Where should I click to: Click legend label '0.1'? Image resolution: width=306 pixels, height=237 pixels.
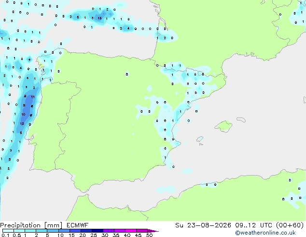5,235
